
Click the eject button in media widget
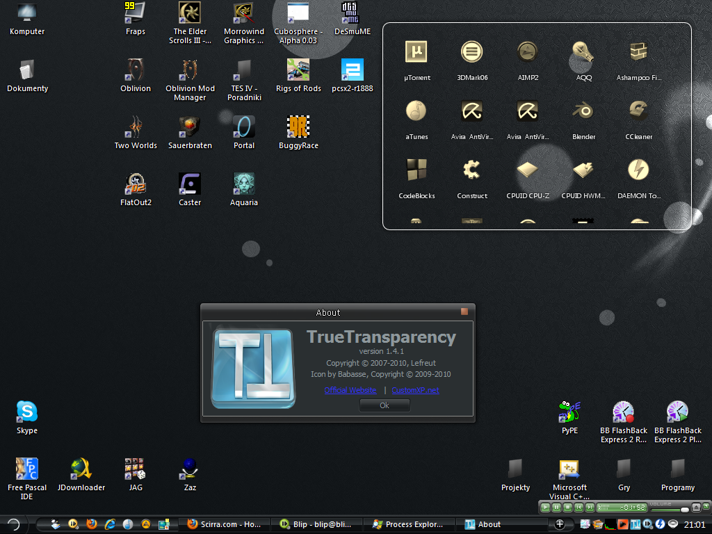(x=696, y=507)
